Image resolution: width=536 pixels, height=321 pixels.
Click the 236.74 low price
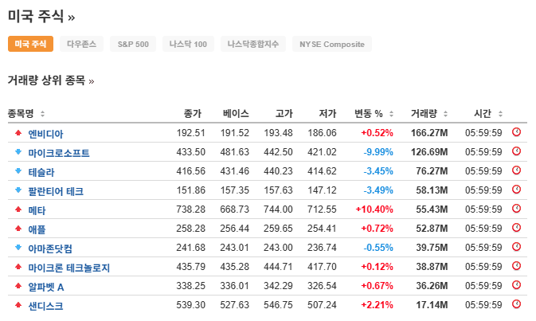click(x=322, y=248)
